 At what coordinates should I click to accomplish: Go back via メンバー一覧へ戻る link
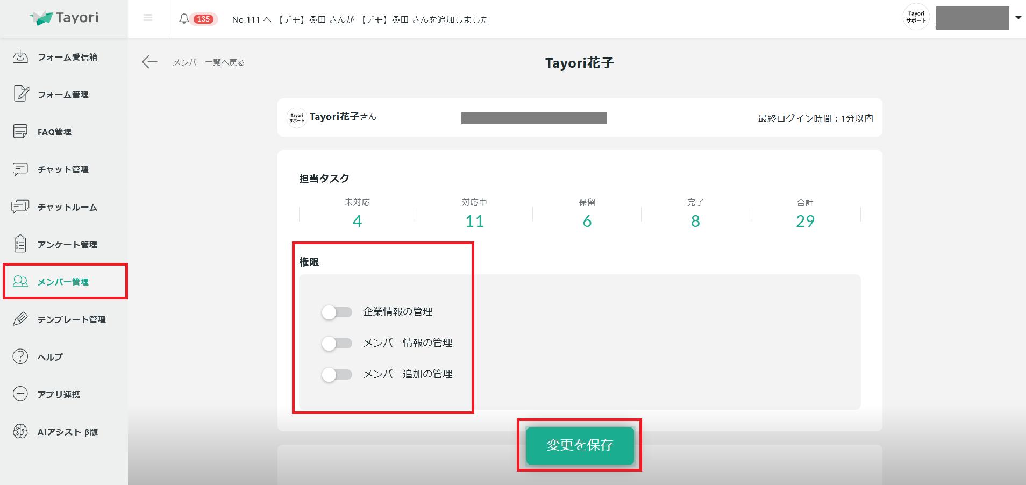pos(209,62)
